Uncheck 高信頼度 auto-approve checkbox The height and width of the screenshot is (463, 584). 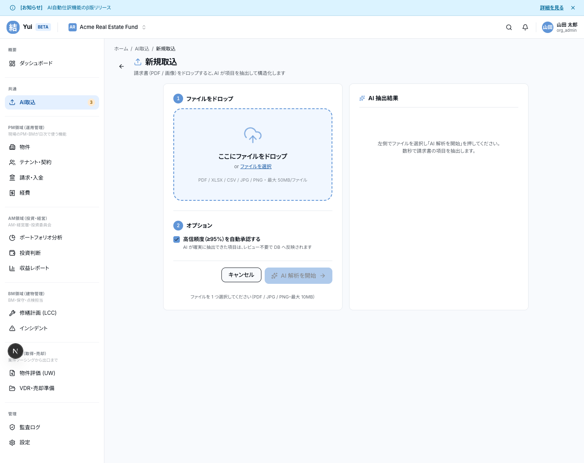tap(177, 239)
